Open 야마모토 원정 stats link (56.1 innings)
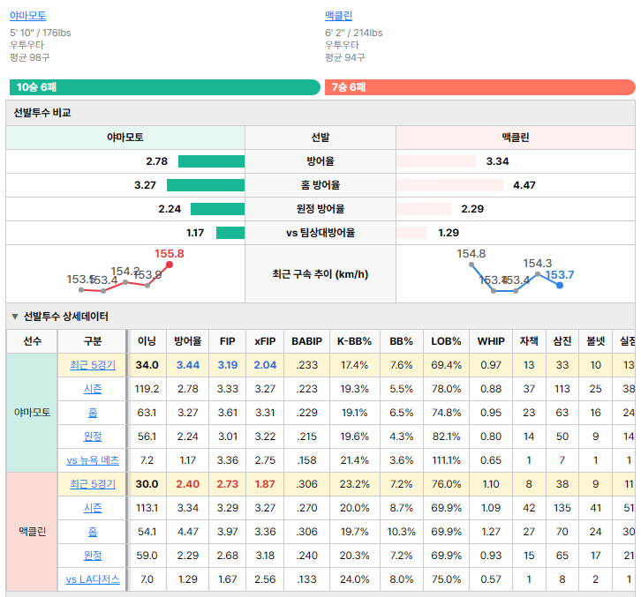 tap(93, 437)
